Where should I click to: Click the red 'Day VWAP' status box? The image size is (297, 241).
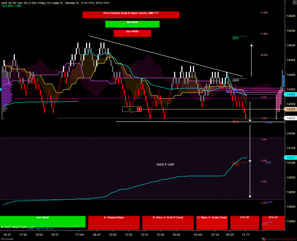click(133, 33)
